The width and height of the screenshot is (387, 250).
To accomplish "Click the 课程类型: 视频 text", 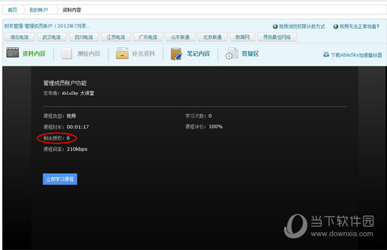I will pyautogui.click(x=60, y=116).
